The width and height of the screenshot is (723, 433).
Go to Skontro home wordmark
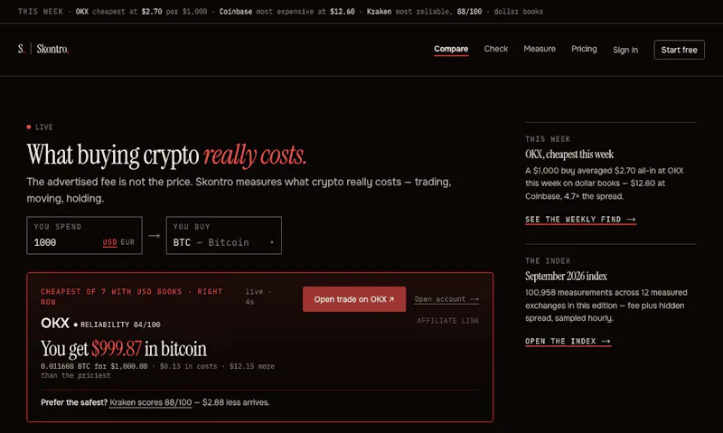(x=52, y=49)
